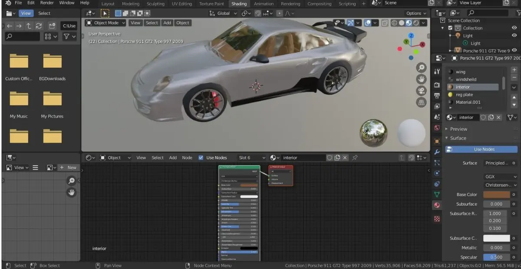Go to parent directory in file browser

coord(29,26)
